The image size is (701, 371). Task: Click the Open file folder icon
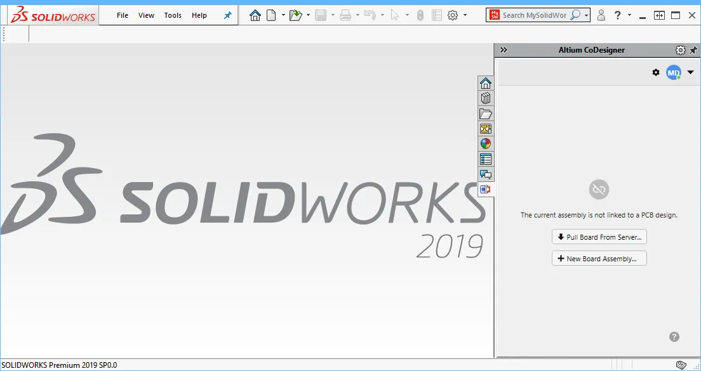(x=295, y=16)
